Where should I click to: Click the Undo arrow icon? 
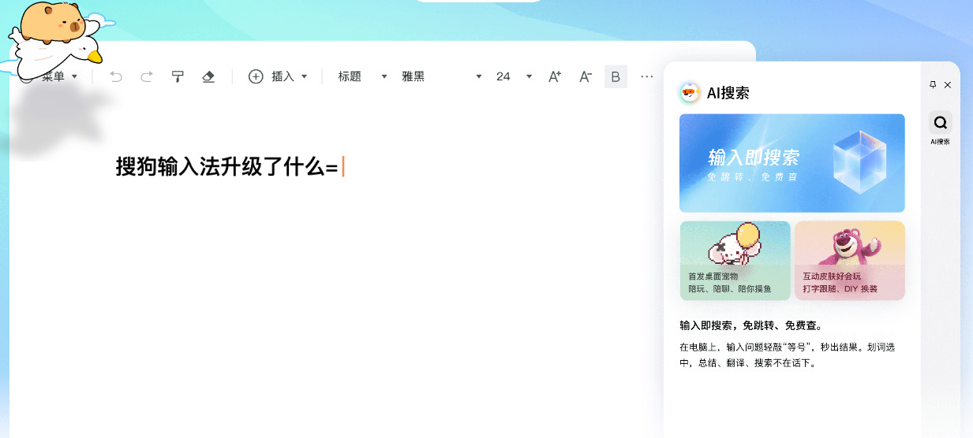116,76
